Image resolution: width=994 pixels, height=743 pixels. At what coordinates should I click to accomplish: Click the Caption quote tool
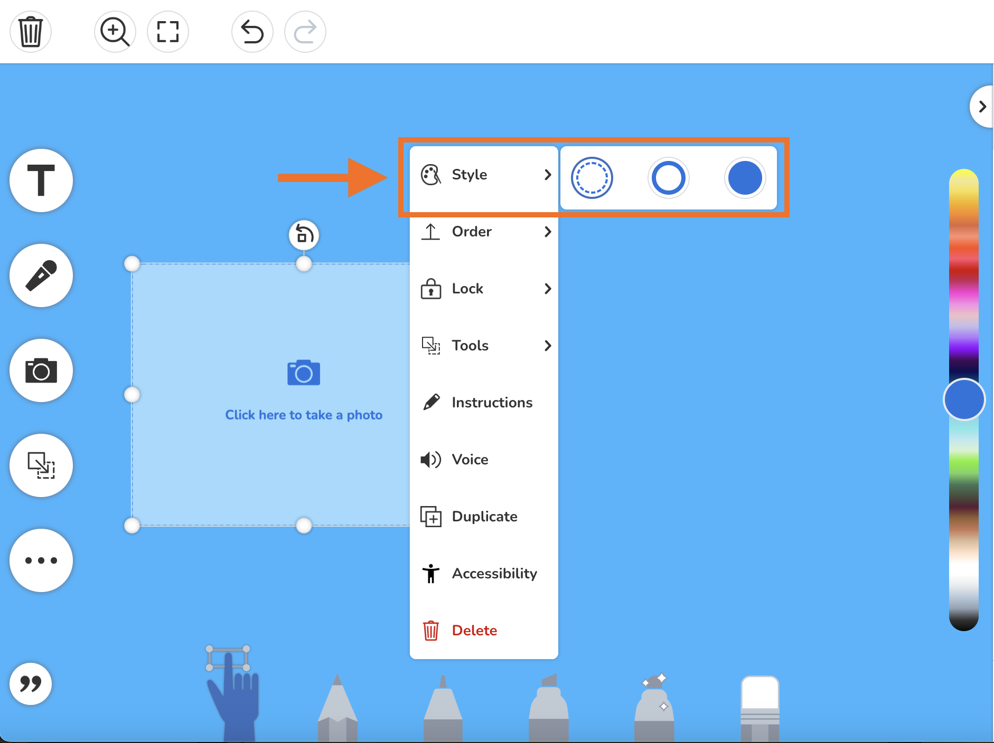(31, 684)
